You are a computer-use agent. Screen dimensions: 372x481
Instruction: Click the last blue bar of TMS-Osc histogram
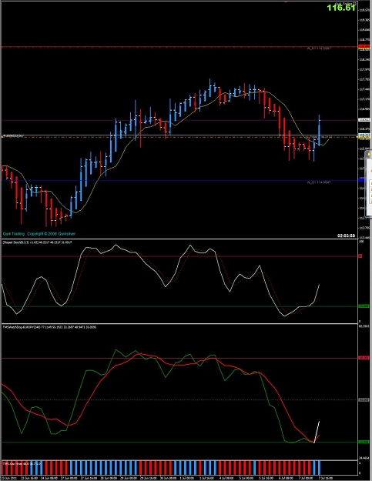coord(319,468)
